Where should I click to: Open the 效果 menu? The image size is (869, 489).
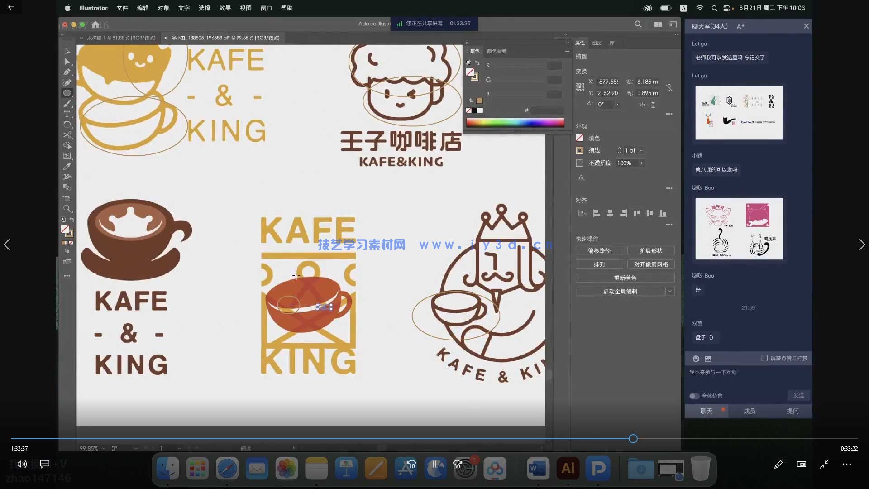[x=225, y=8]
